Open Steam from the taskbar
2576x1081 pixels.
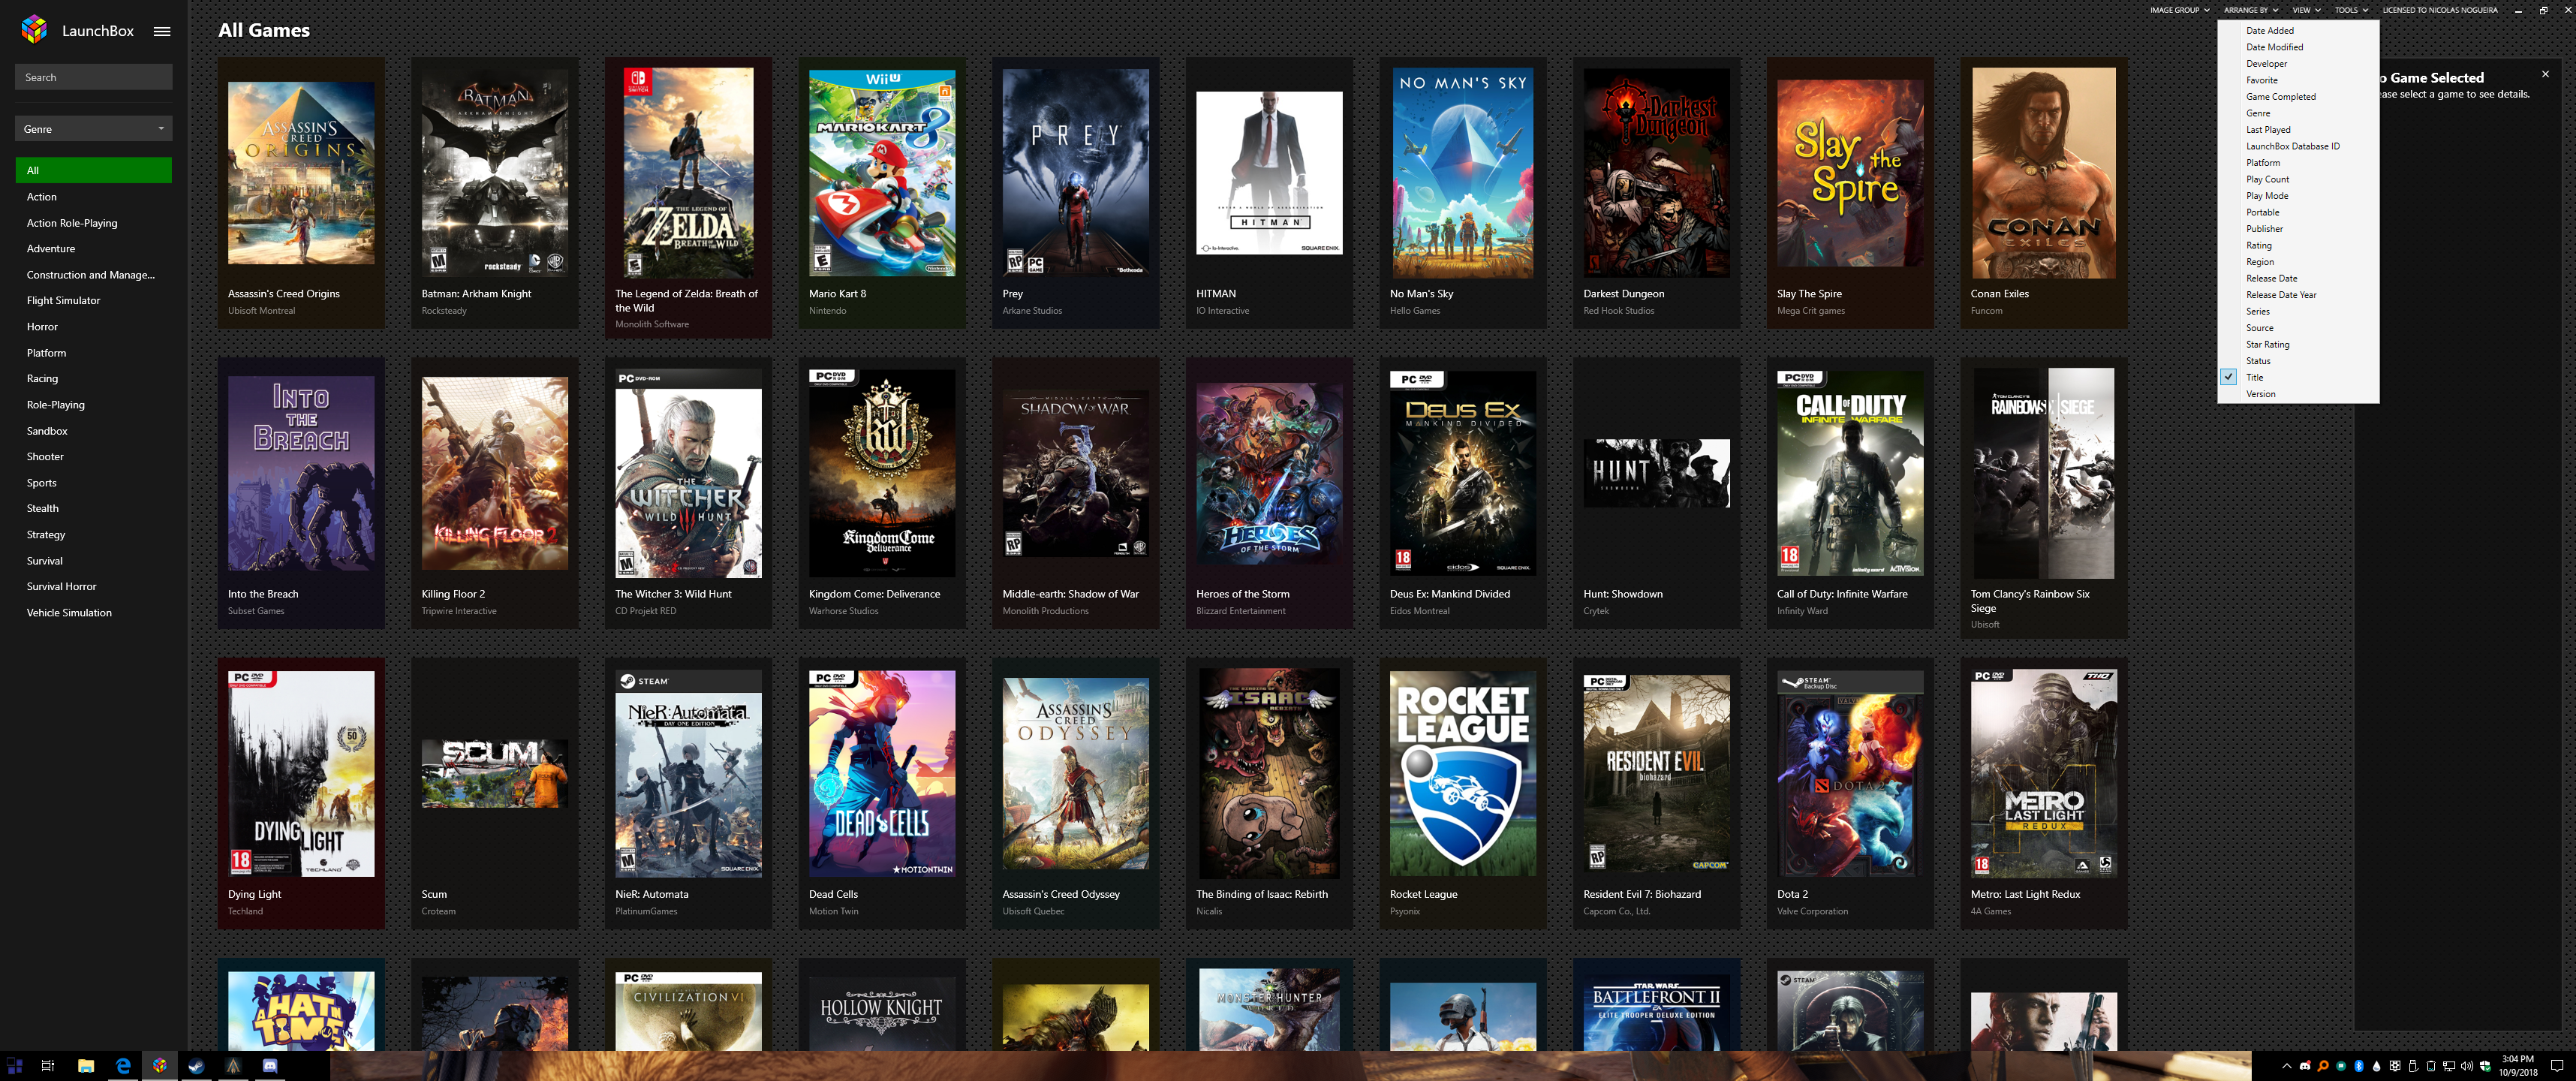click(x=196, y=1066)
